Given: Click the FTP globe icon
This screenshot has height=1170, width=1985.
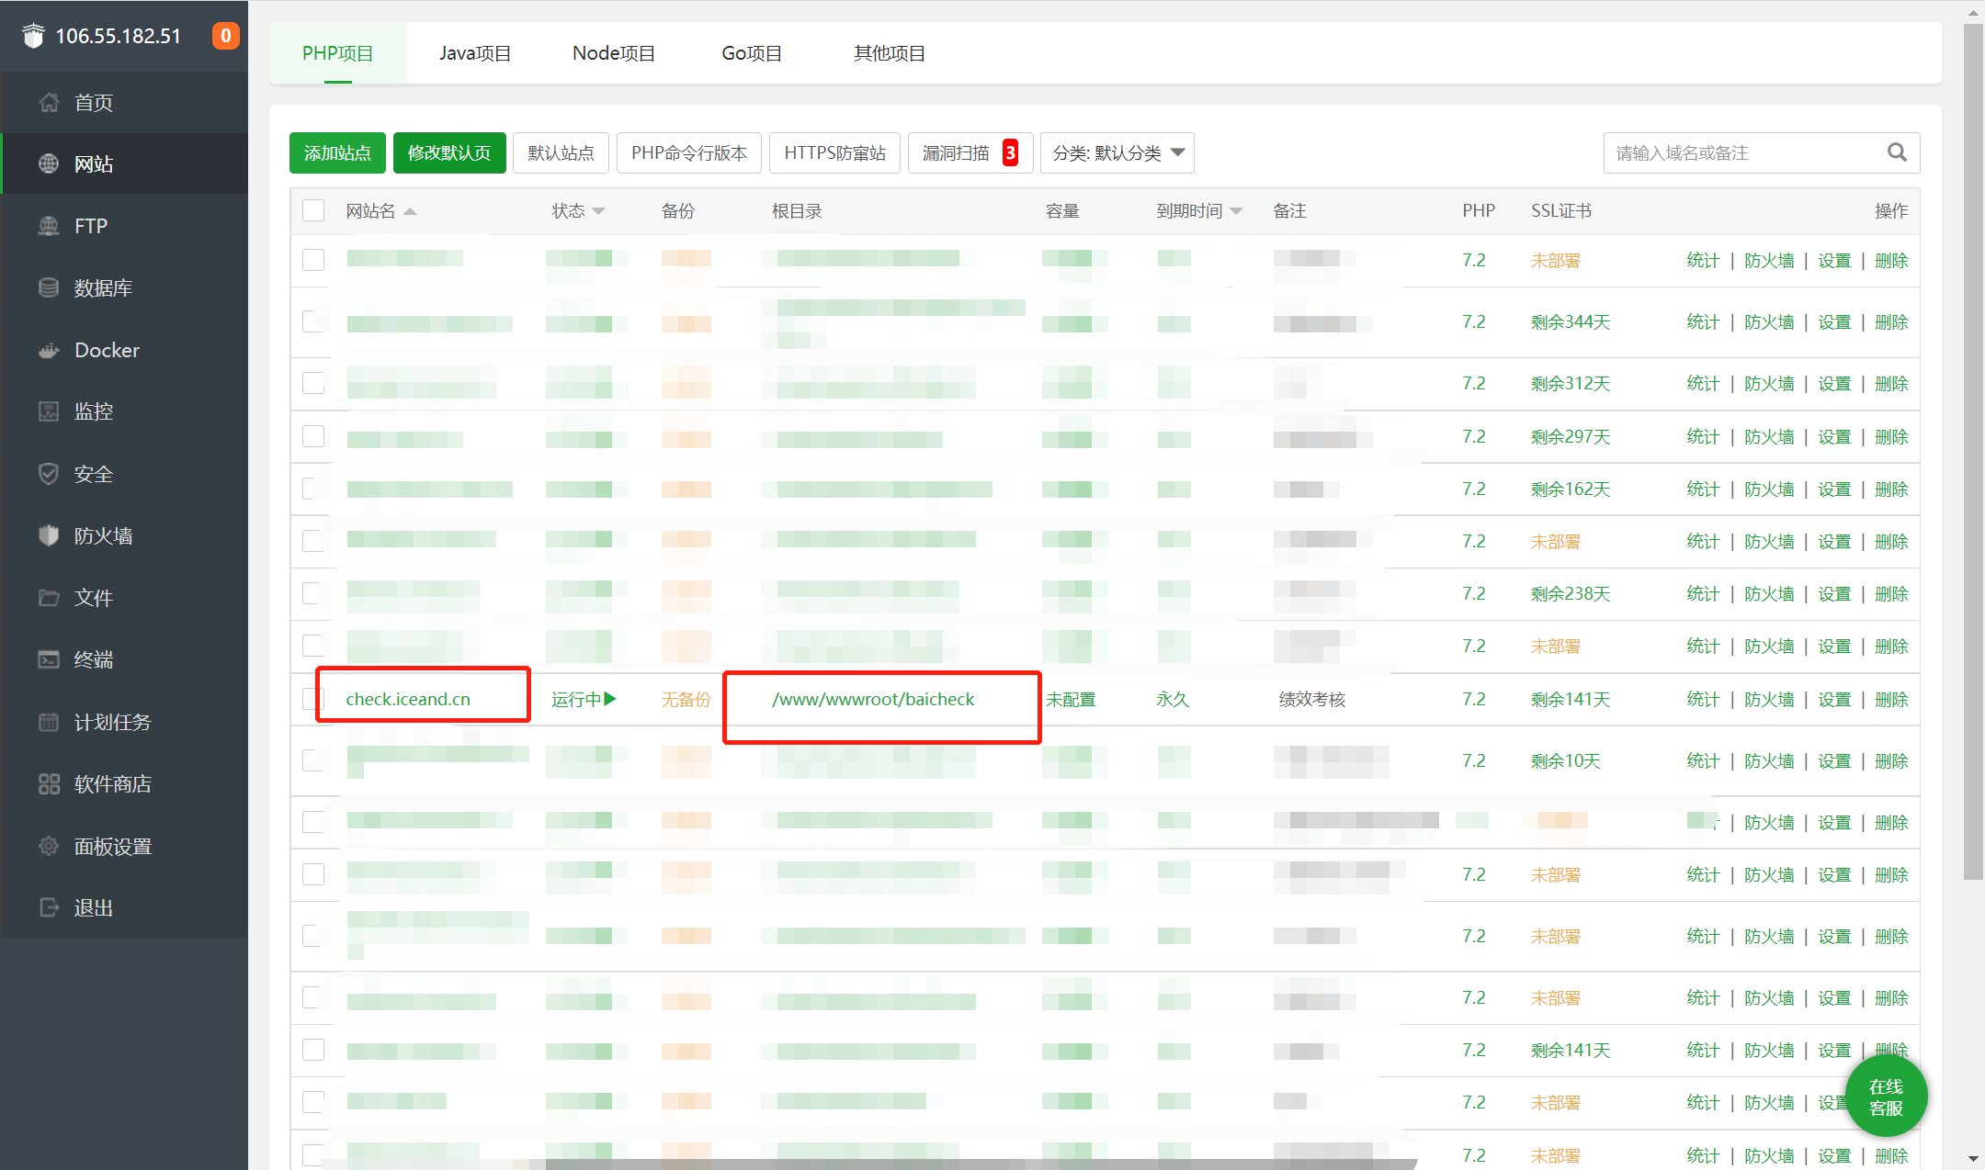Looking at the screenshot, I should 49,226.
